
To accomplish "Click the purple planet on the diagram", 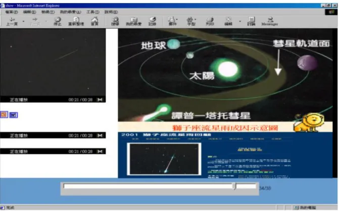I will coord(307,63).
